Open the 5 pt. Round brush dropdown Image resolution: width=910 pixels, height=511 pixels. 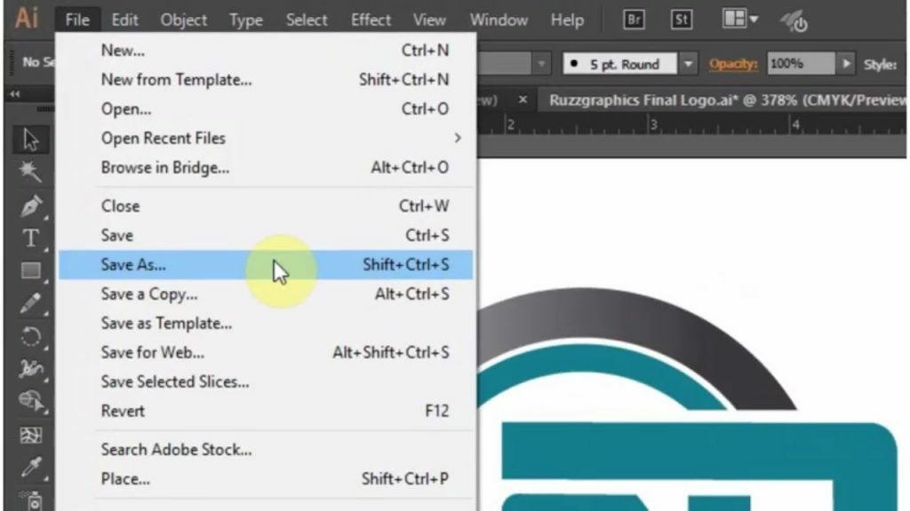coord(690,63)
